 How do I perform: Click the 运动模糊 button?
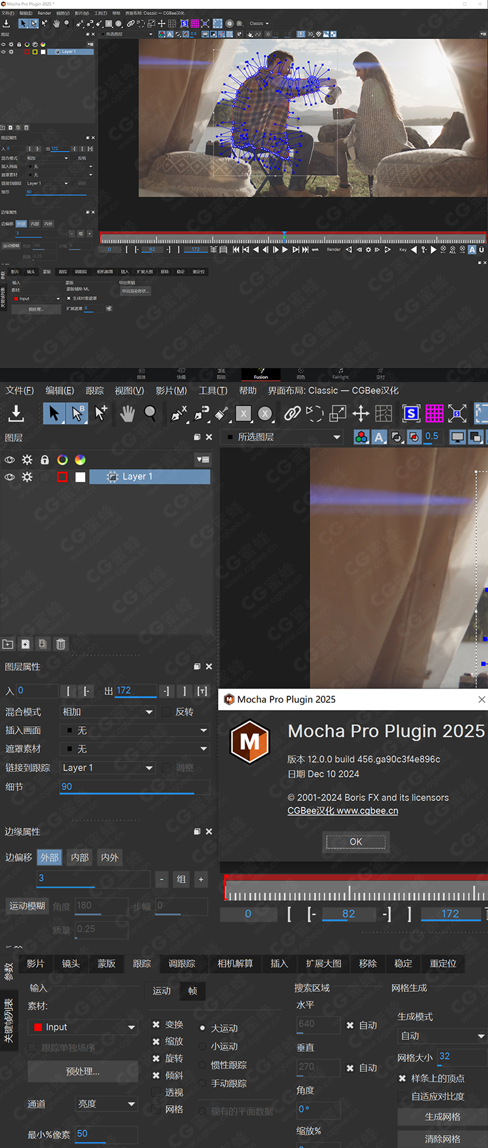tap(27, 906)
